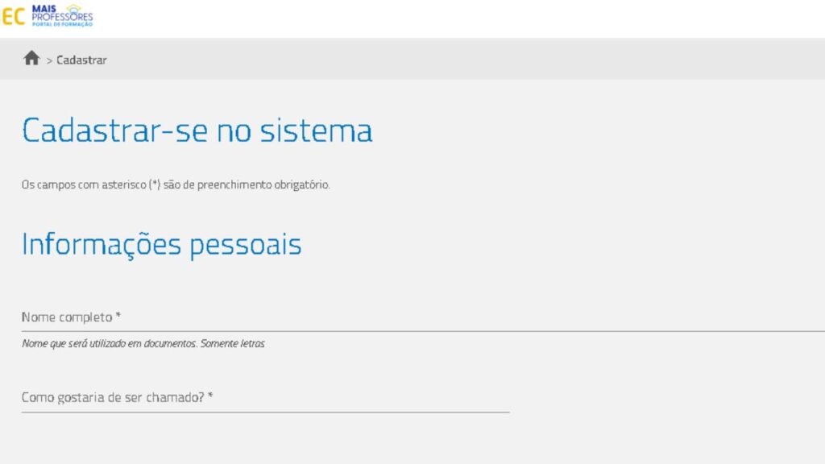Click the yellow EC logo letters
The image size is (825, 464).
point(13,16)
